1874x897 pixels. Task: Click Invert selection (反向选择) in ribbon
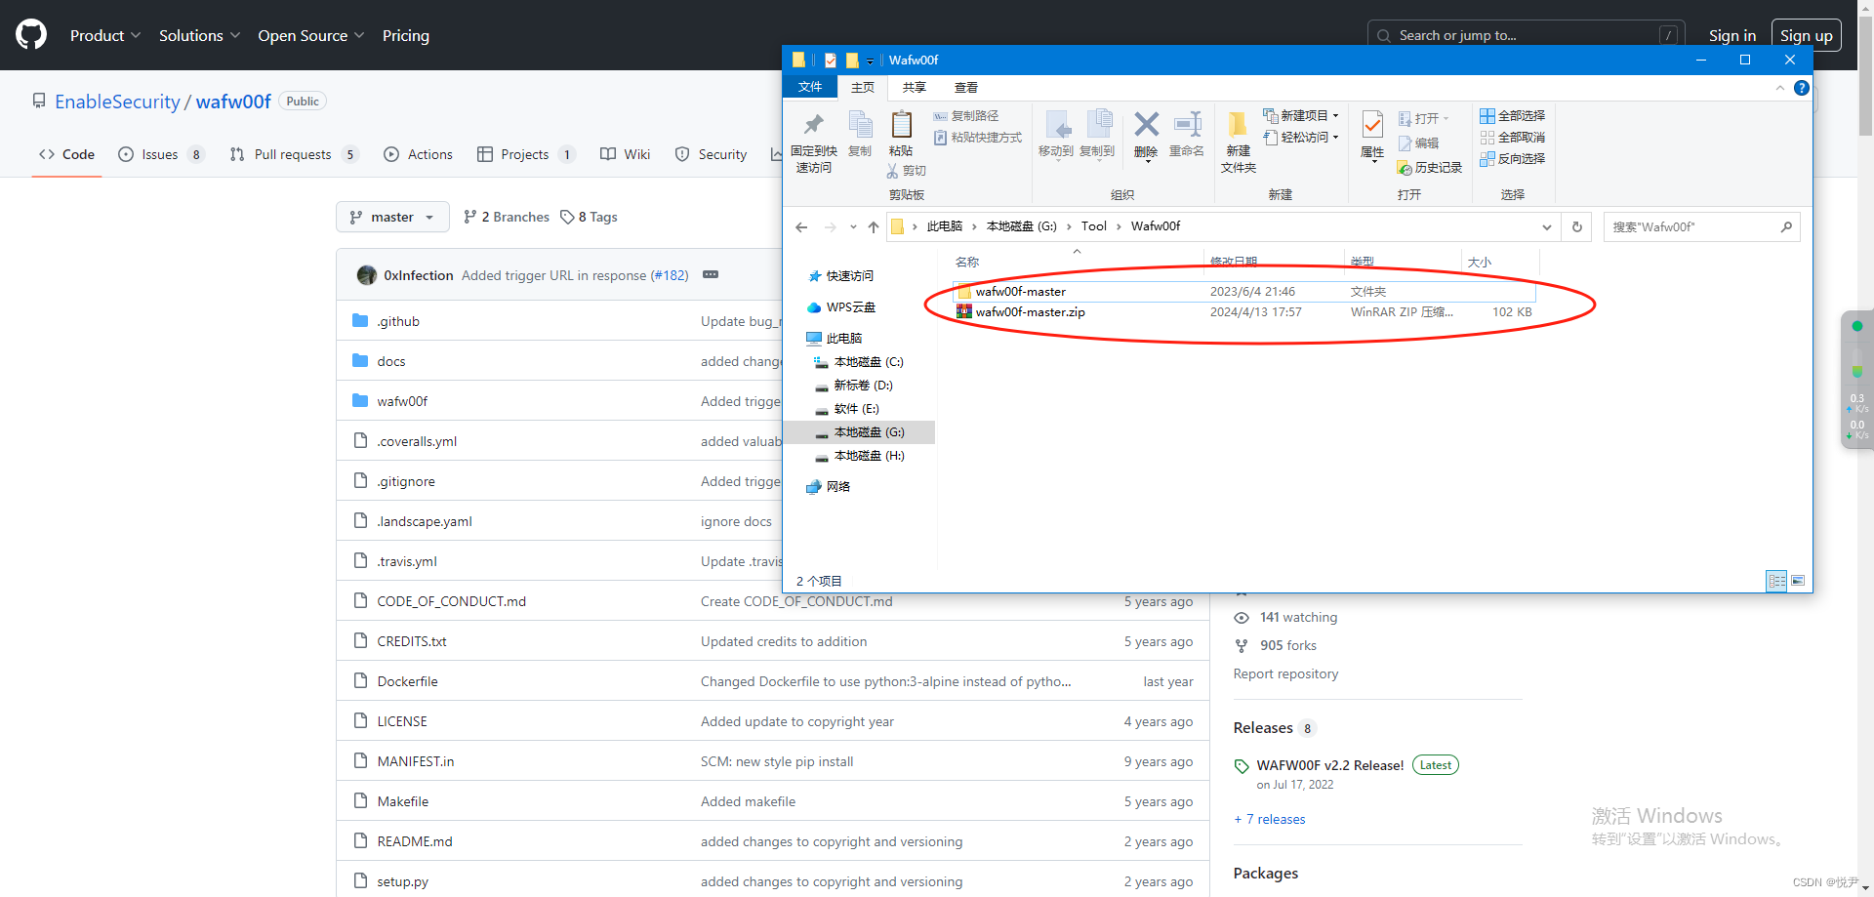(1513, 159)
